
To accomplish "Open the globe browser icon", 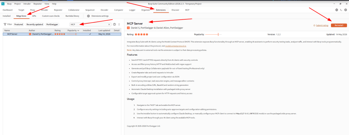I will tap(336, 10).
